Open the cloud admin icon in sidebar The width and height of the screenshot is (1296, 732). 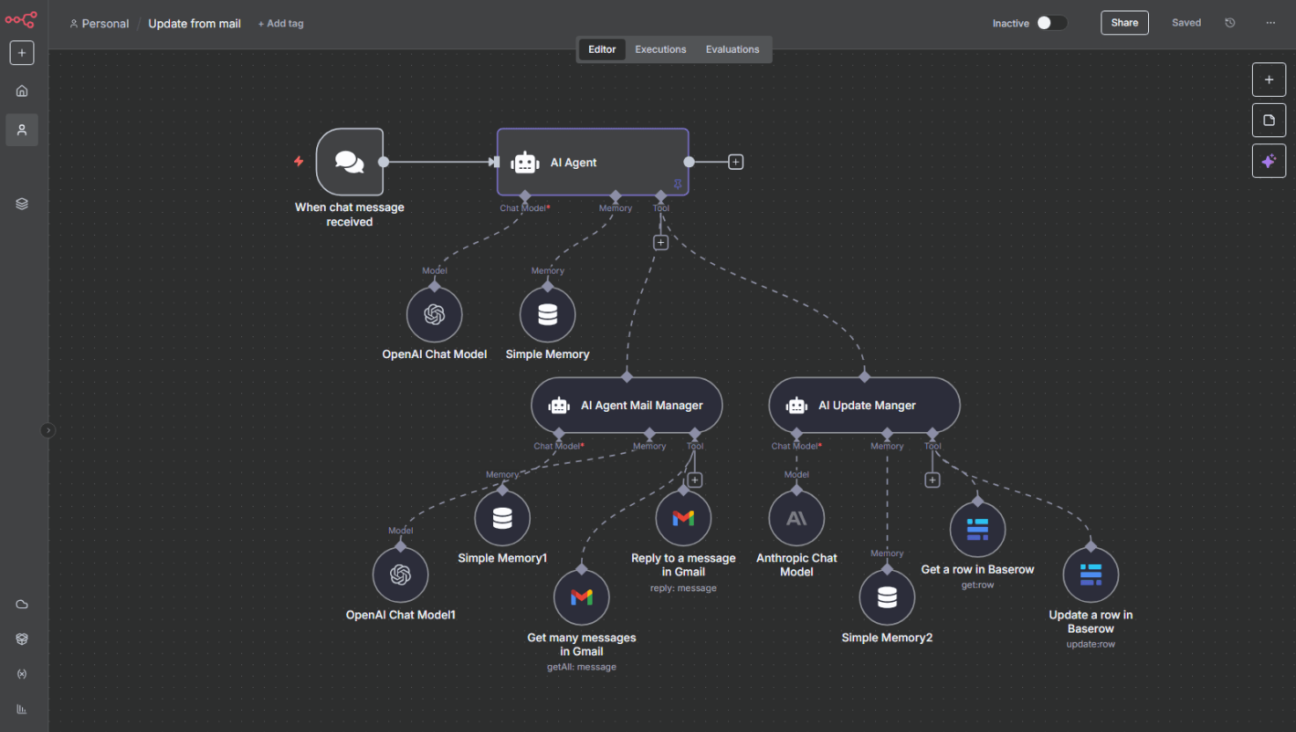click(x=22, y=604)
